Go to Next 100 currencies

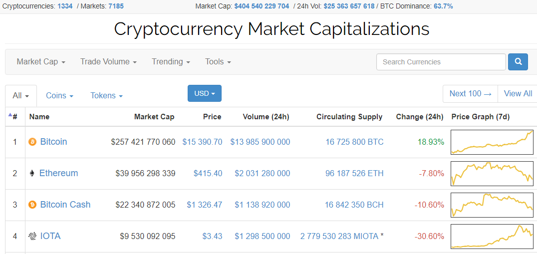click(x=470, y=93)
